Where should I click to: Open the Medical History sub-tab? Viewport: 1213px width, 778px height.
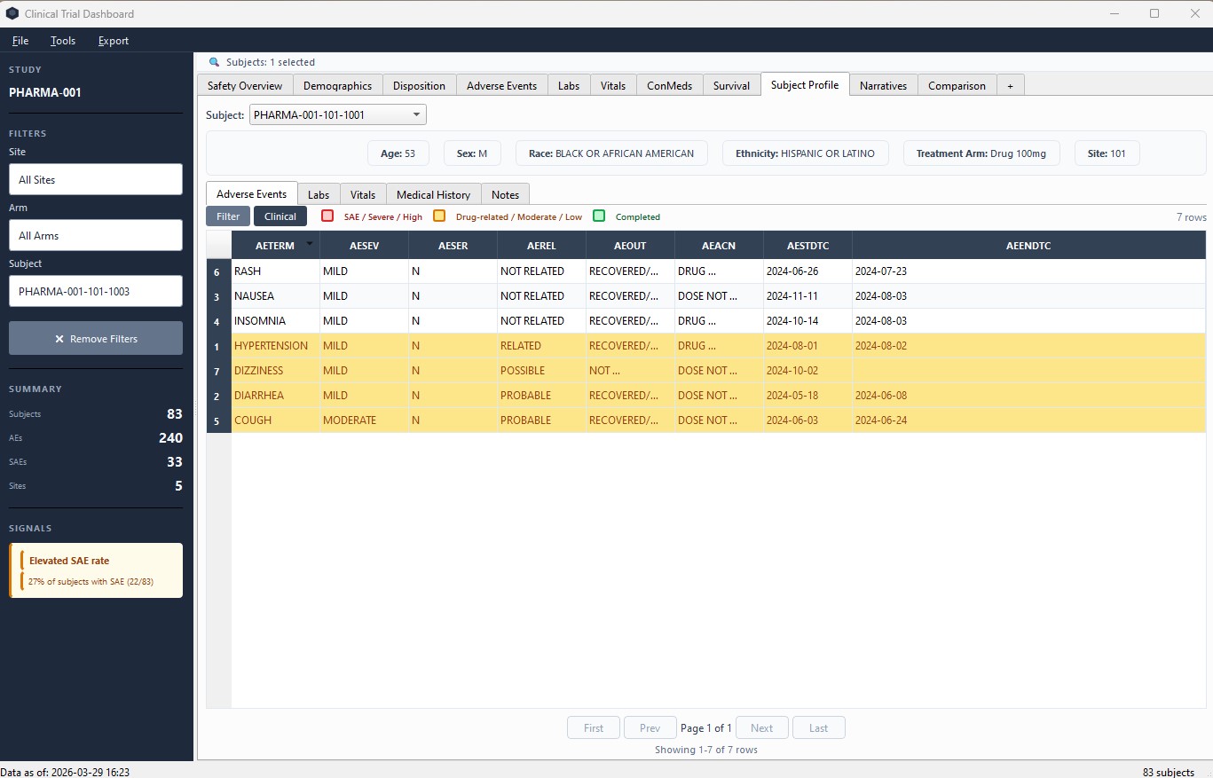point(433,194)
